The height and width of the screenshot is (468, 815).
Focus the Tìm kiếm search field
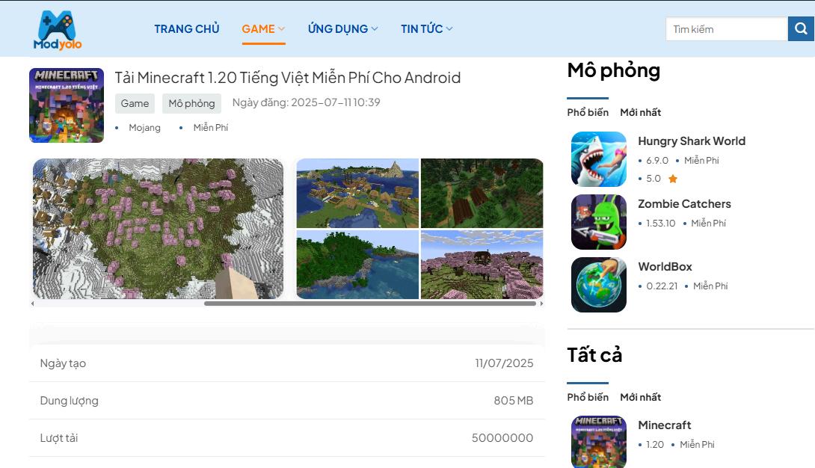[x=727, y=29]
